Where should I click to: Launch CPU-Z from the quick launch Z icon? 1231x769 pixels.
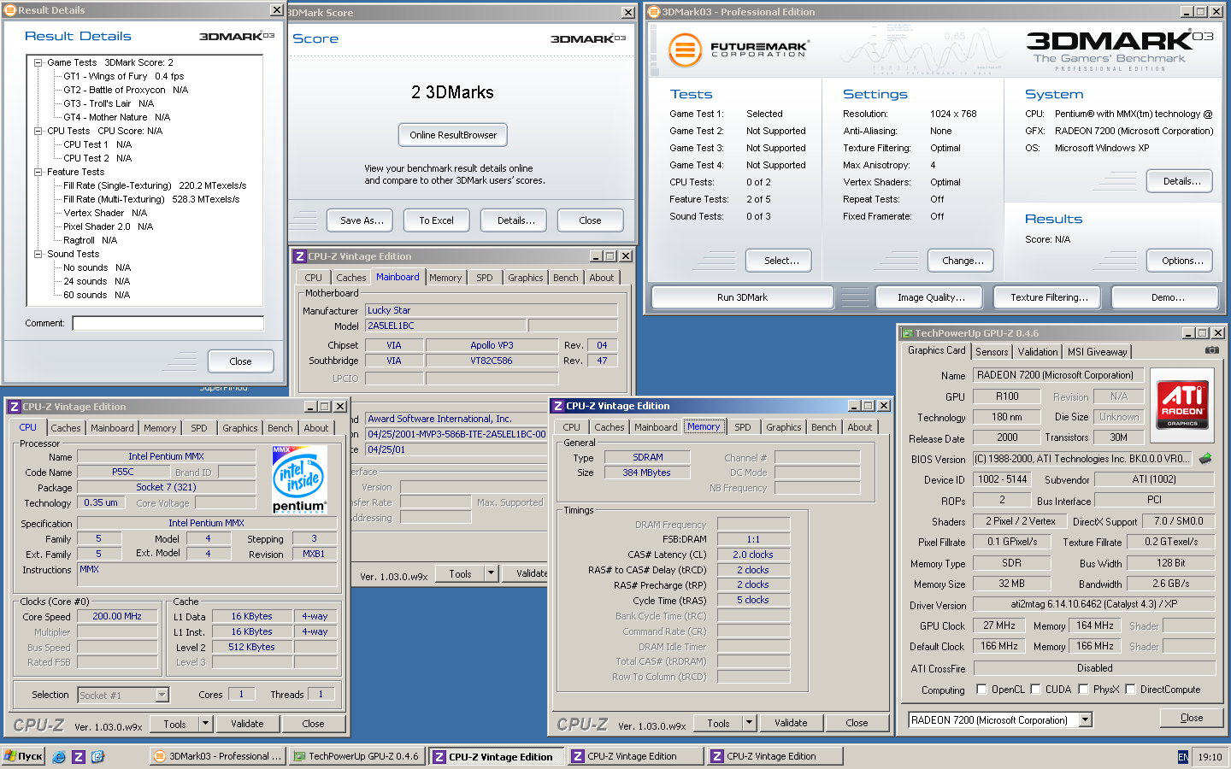pyautogui.click(x=79, y=756)
